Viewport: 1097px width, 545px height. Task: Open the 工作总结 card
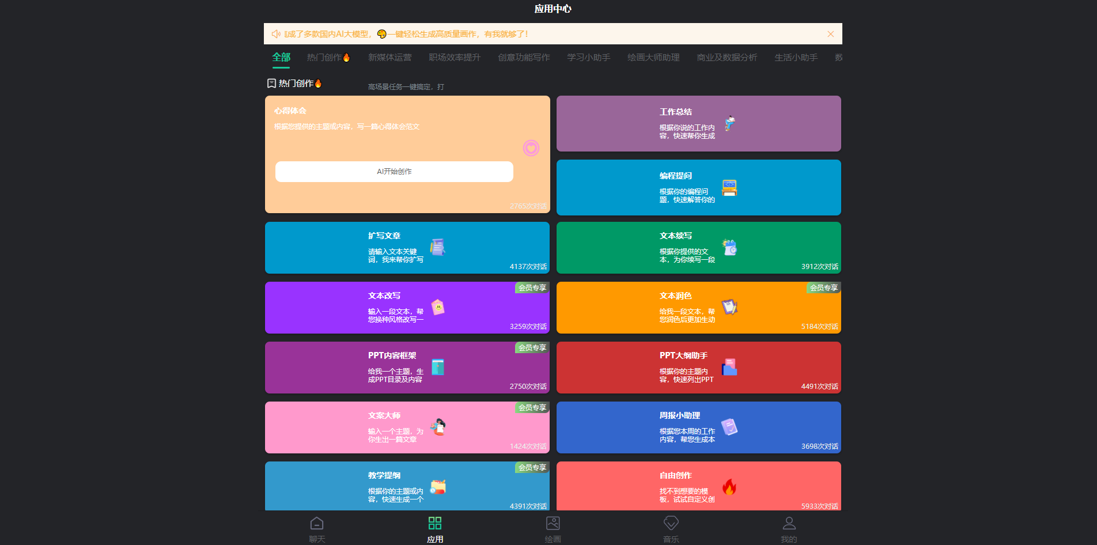pos(698,124)
